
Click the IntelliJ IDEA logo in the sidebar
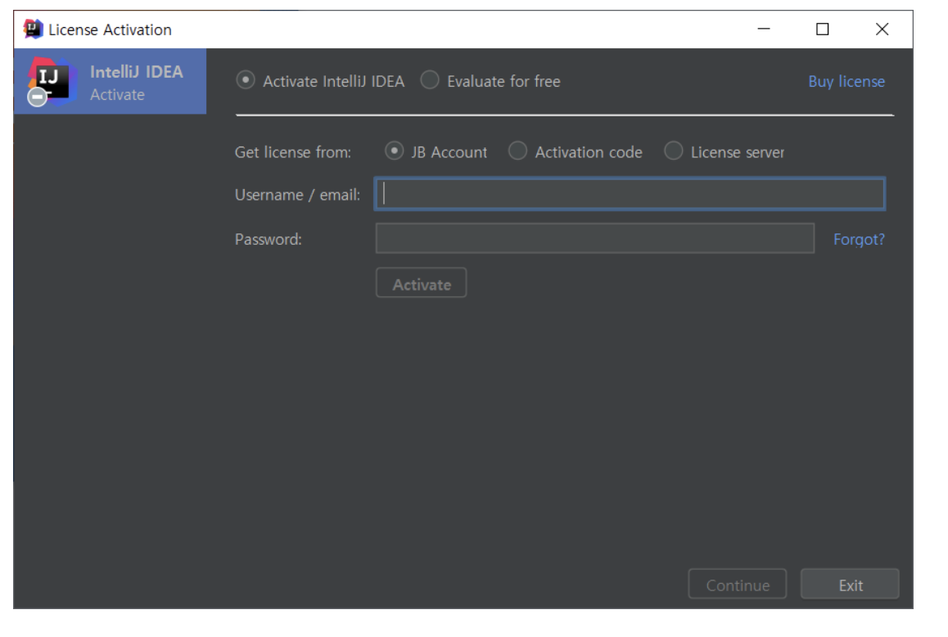coord(52,81)
